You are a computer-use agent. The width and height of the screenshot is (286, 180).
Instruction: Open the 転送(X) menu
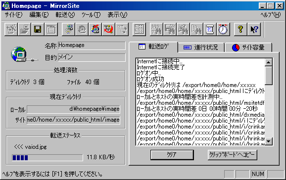[x=65, y=15]
